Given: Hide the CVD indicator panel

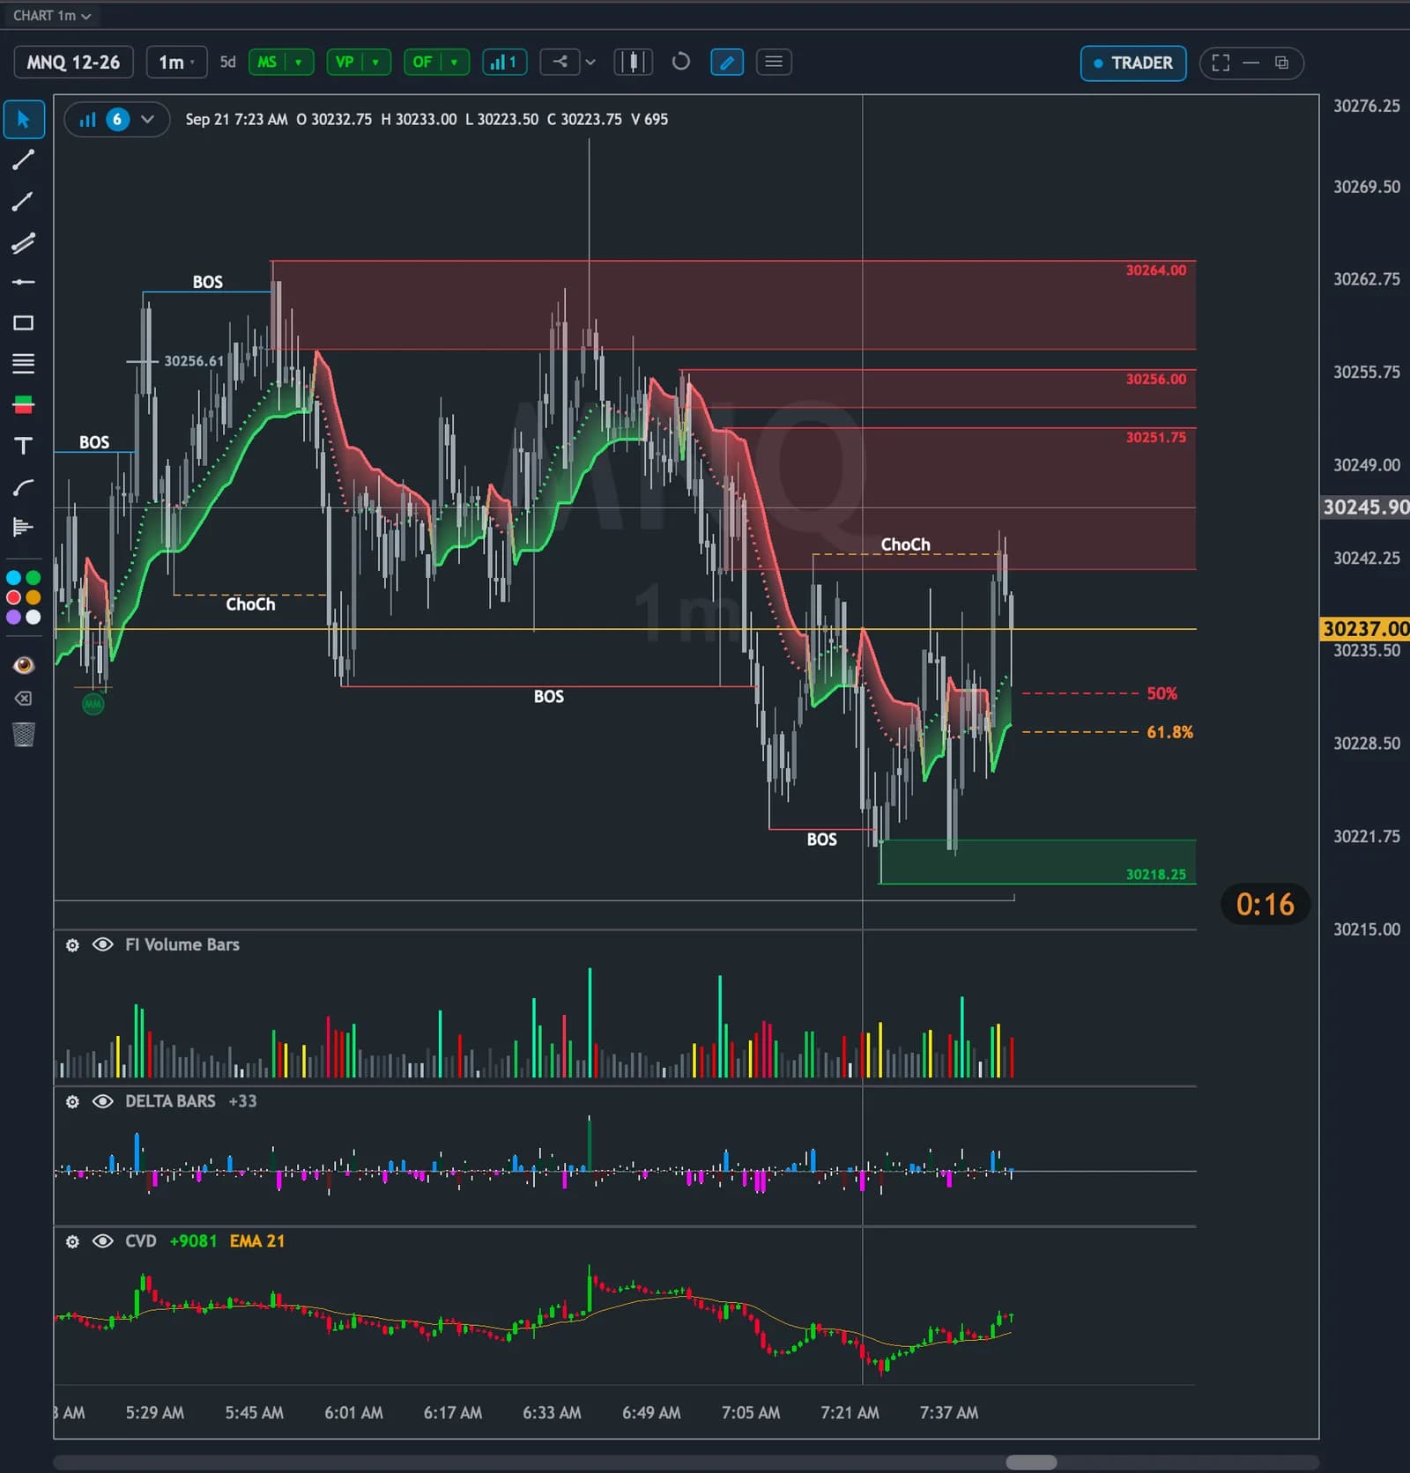Looking at the screenshot, I should click(103, 1241).
